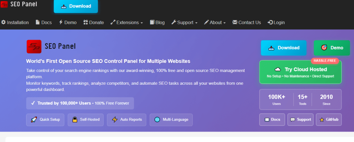Click the download tray icon in top-bar Download button

click(64, 6)
